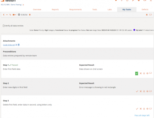Mark Step 1 as failed
154x118 pixels.
point(141,73)
